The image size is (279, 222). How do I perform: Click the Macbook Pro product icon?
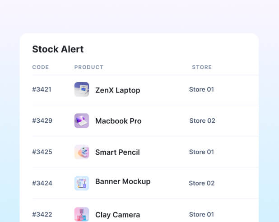point(82,120)
